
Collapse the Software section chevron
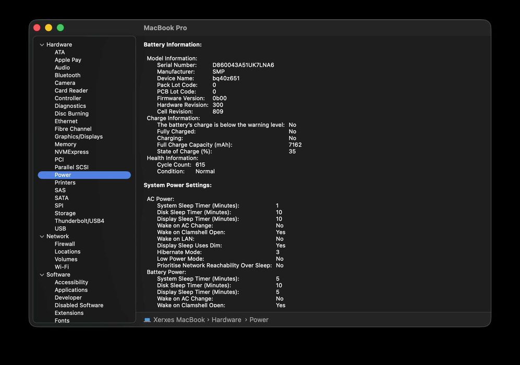pos(42,275)
